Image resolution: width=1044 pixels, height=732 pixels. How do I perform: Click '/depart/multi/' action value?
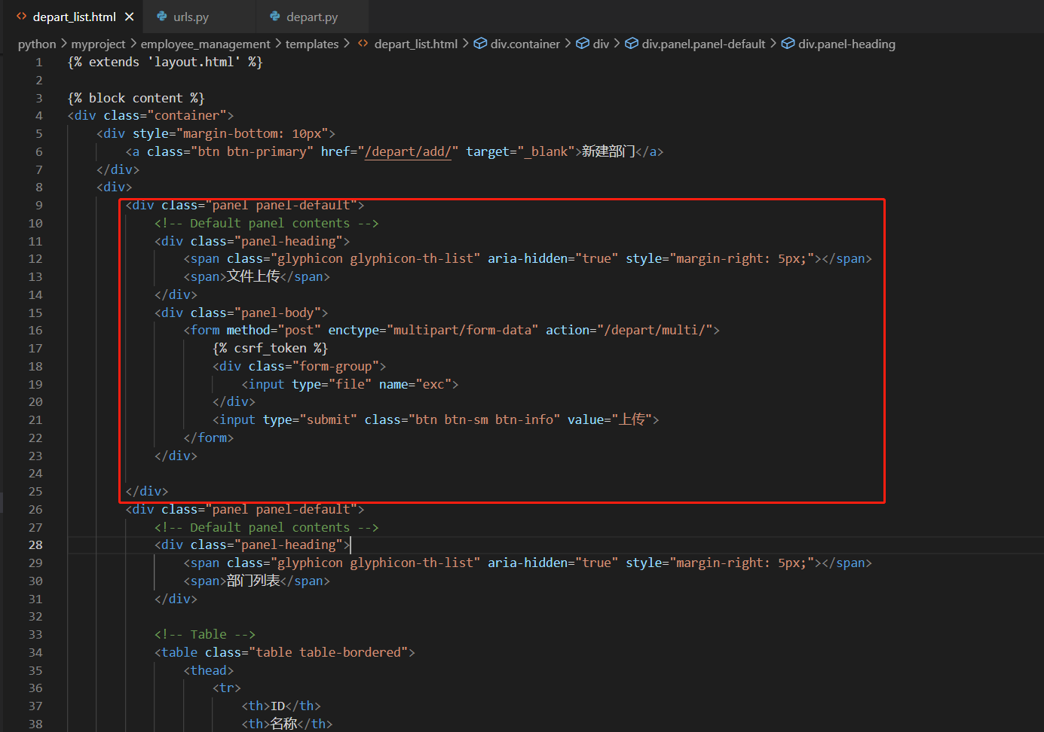pos(655,330)
